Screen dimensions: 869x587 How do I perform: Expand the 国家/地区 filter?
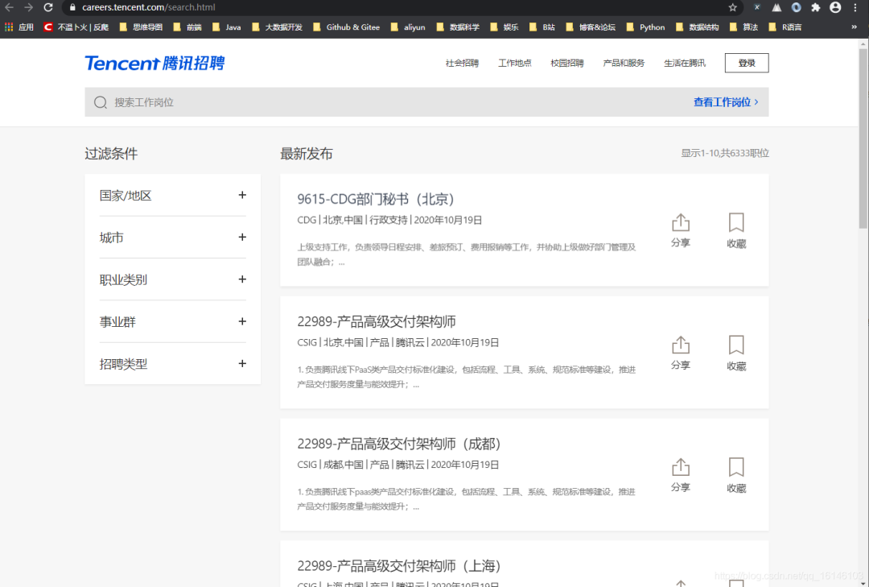172,196
